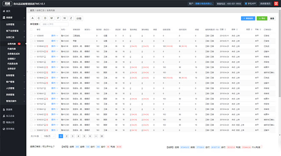Tick the select-all checkbox in table header
The width and height of the screenshot is (281, 156).
tap(31, 30)
